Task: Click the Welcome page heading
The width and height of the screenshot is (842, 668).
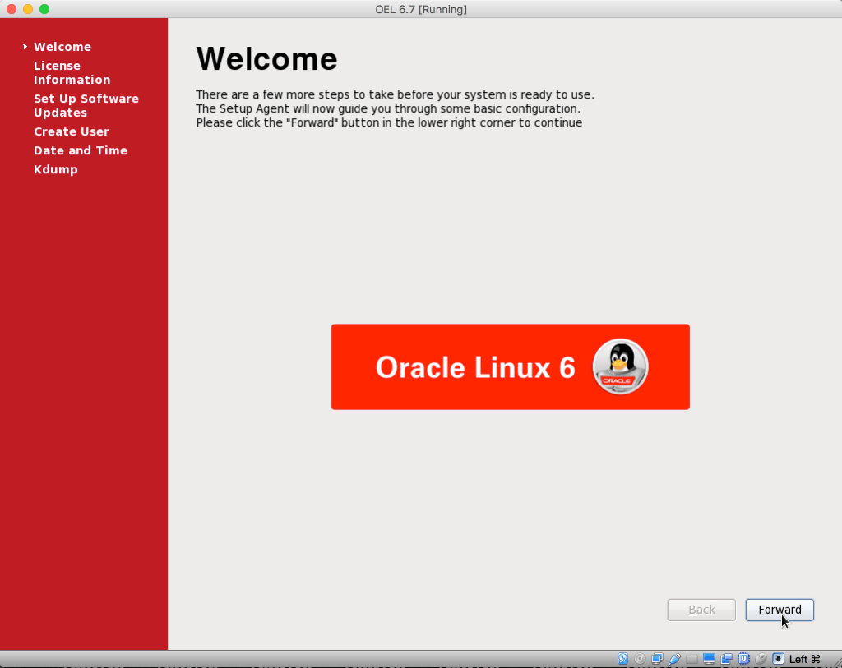Action: click(267, 58)
